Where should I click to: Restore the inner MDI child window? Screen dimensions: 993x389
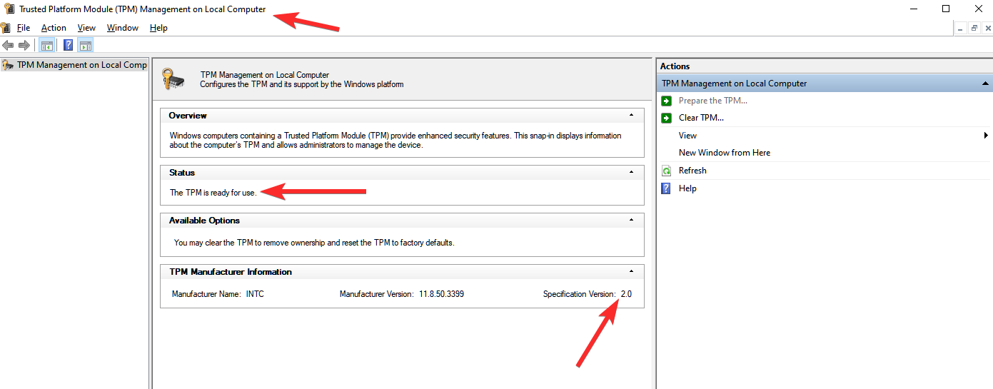pyautogui.click(x=974, y=28)
